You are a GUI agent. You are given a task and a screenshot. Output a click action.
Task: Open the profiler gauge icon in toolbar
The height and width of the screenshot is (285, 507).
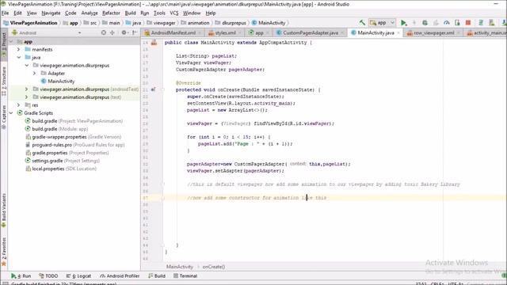(447, 23)
